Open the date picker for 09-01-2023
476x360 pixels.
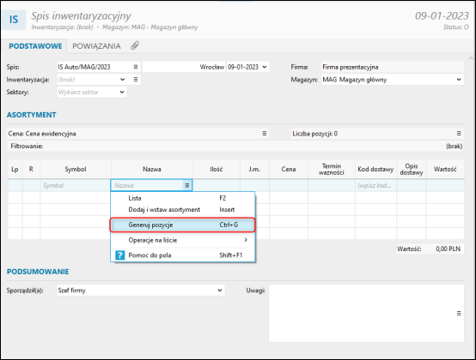pos(265,67)
